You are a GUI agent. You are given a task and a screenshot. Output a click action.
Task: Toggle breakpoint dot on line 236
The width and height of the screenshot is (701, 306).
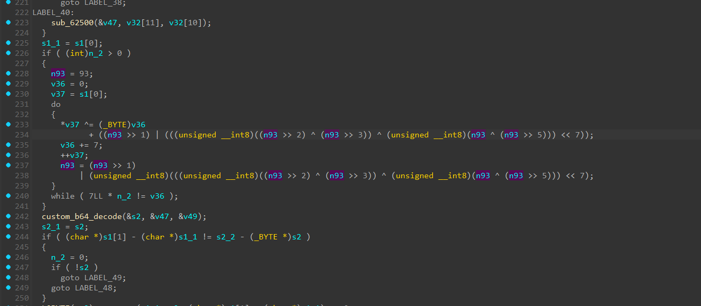tap(8, 155)
